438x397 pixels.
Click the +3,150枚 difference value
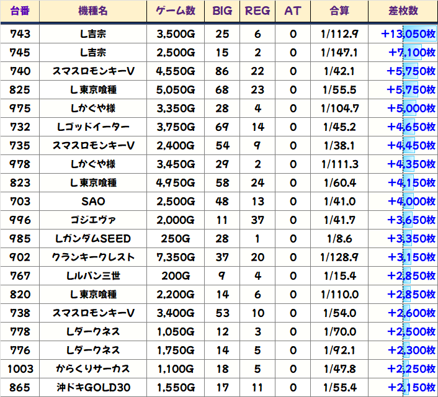[412, 257]
